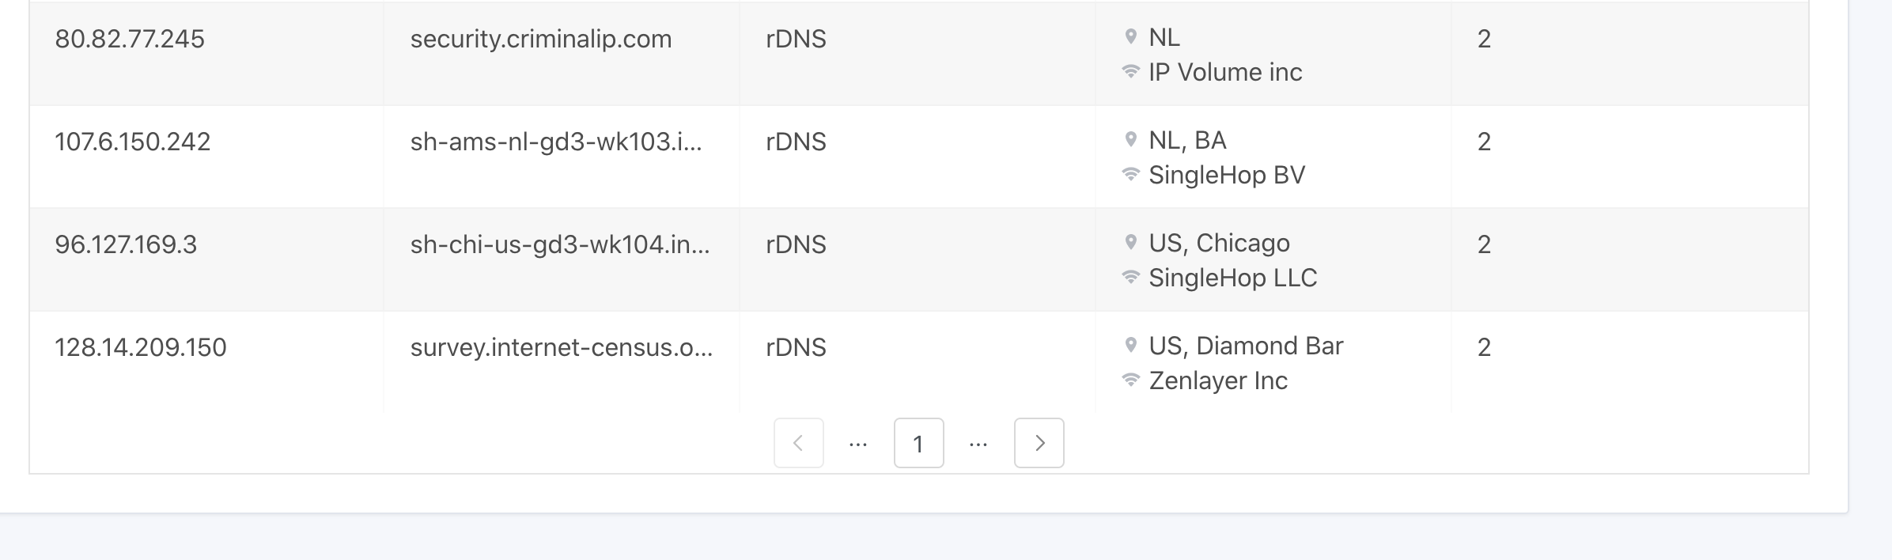This screenshot has height=560, width=1892.
Task: Click wifi icon next to SingleHop BV
Action: tap(1130, 175)
